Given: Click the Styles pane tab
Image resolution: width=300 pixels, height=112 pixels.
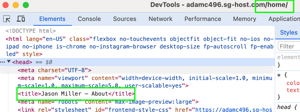Looking at the screenshot, I should (x=289, y=33).
